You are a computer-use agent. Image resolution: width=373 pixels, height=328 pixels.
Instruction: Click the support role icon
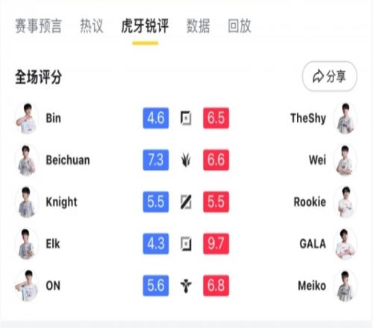[x=186, y=286]
